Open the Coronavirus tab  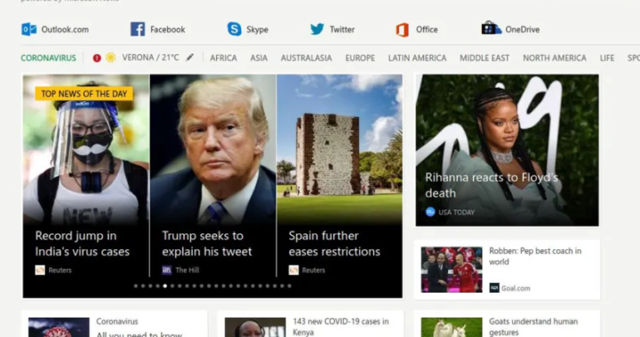(x=49, y=58)
